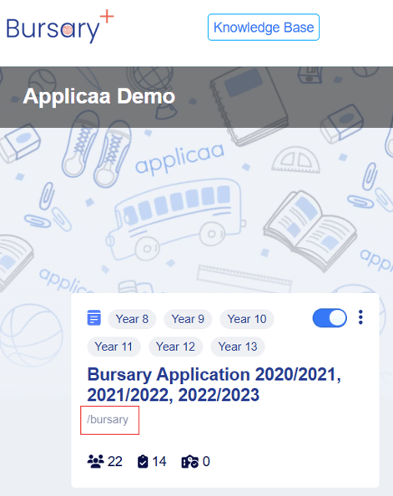Select the Year 13 tag

pyautogui.click(x=238, y=347)
